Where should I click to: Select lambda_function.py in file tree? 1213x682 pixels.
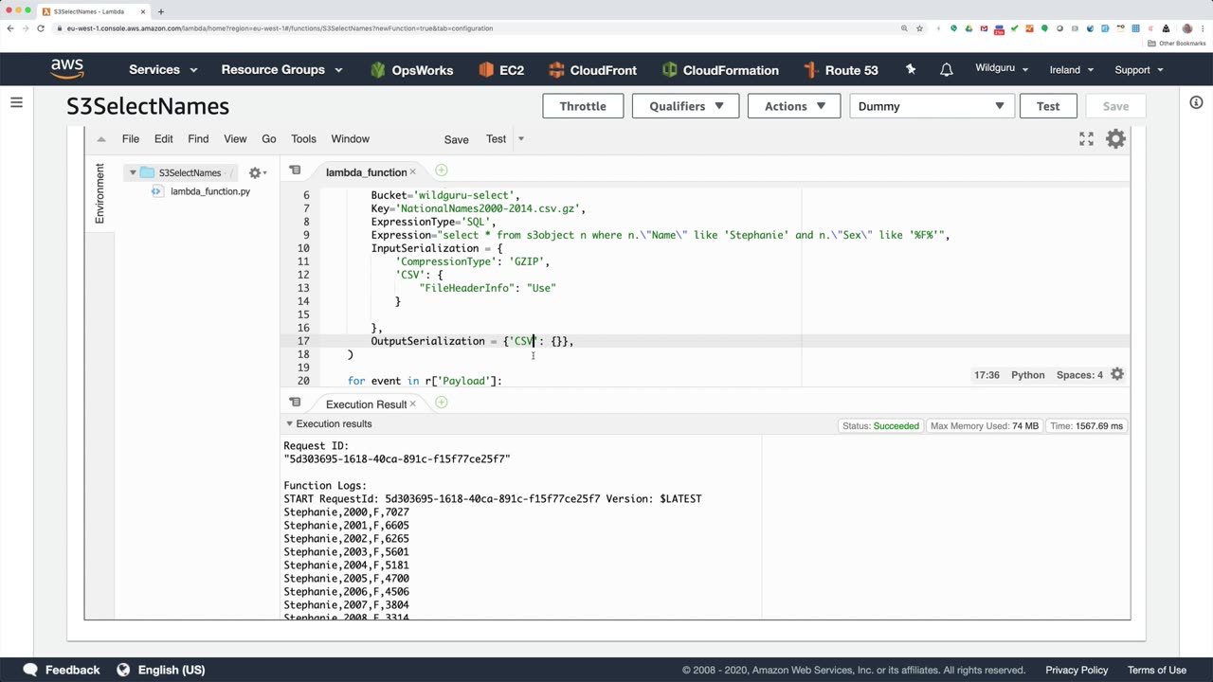coord(209,191)
